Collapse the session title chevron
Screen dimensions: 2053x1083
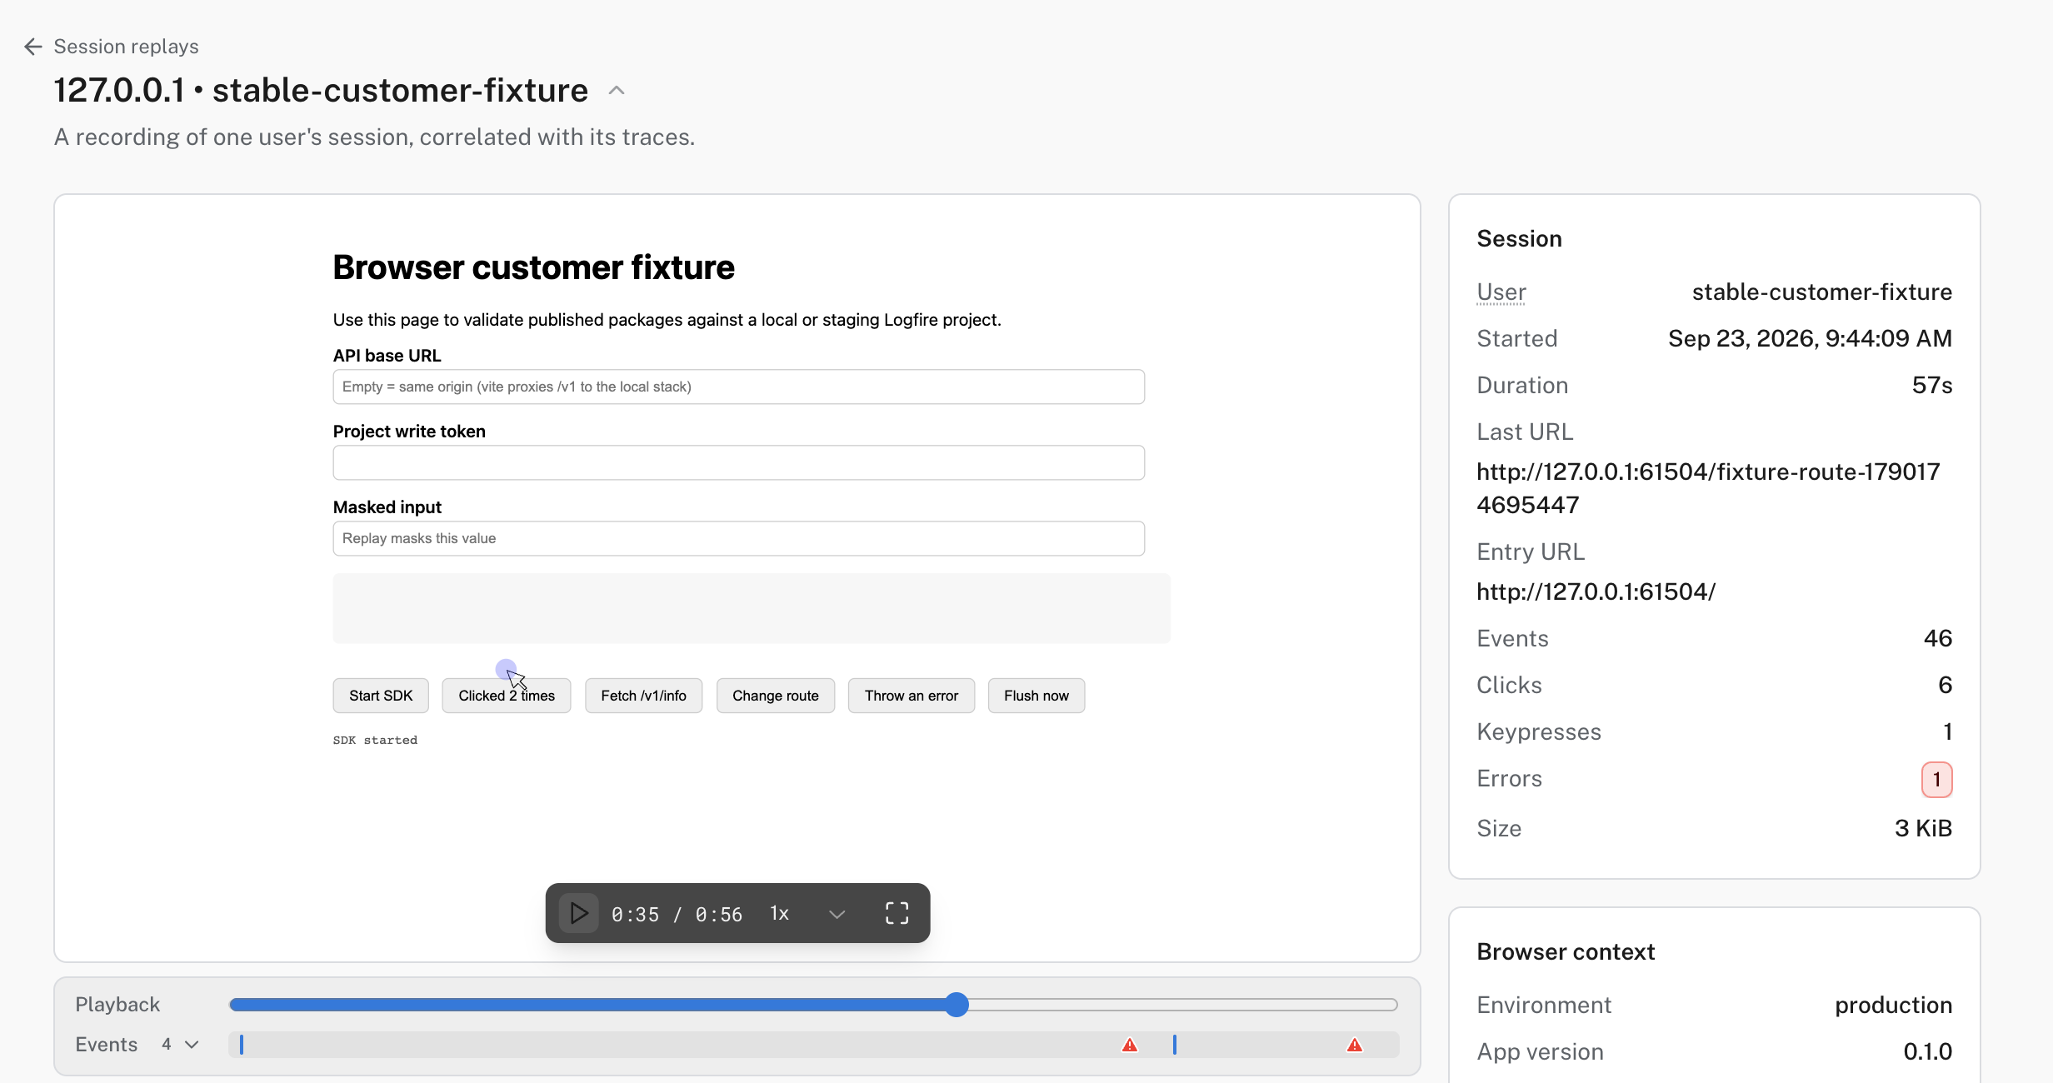pyautogui.click(x=617, y=90)
